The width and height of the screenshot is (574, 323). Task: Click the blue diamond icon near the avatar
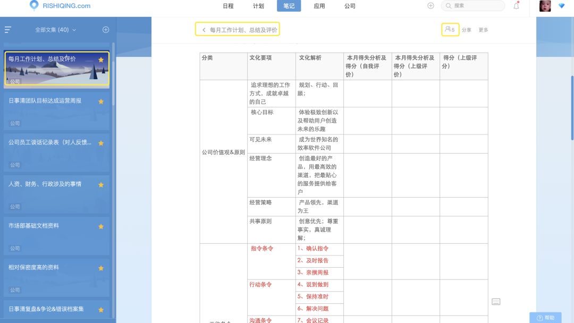pos(562,6)
